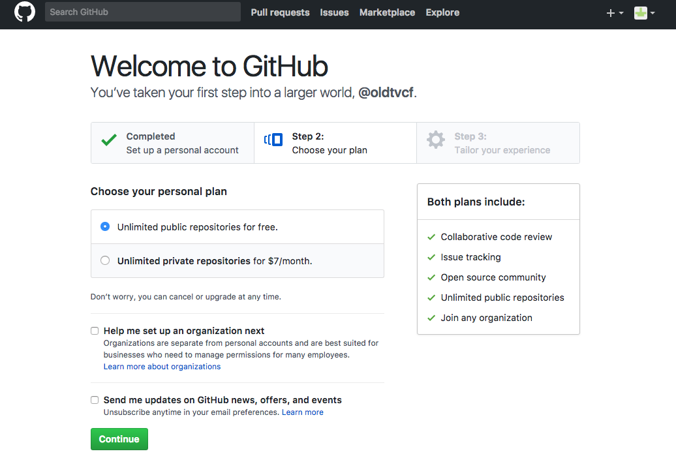
Task: Expand the create new dropdown arrow
Action: coord(621,13)
